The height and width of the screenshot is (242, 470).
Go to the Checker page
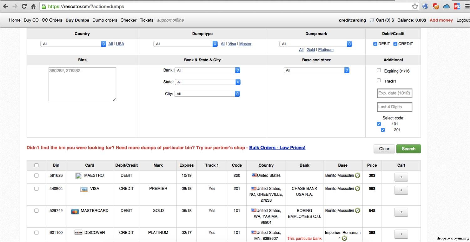pyautogui.click(x=128, y=20)
